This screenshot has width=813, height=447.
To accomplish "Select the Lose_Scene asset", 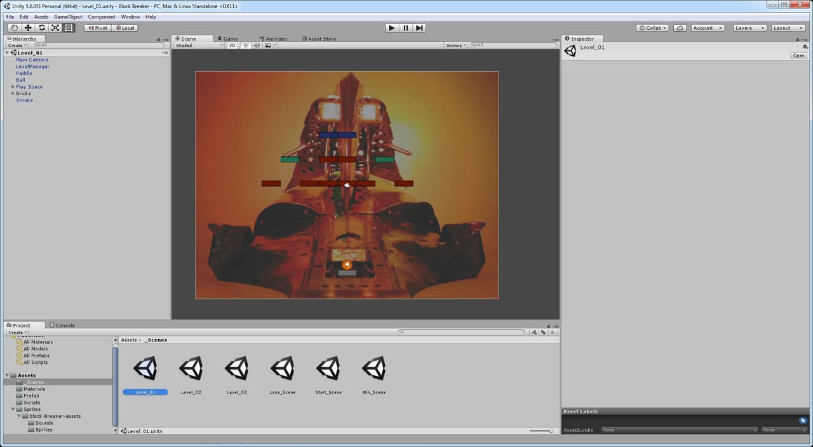I will (x=282, y=375).
